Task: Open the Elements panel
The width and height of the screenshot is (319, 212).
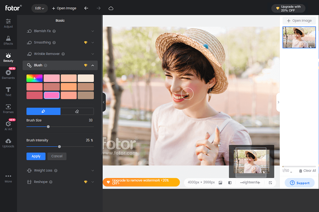Action: pos(8,74)
